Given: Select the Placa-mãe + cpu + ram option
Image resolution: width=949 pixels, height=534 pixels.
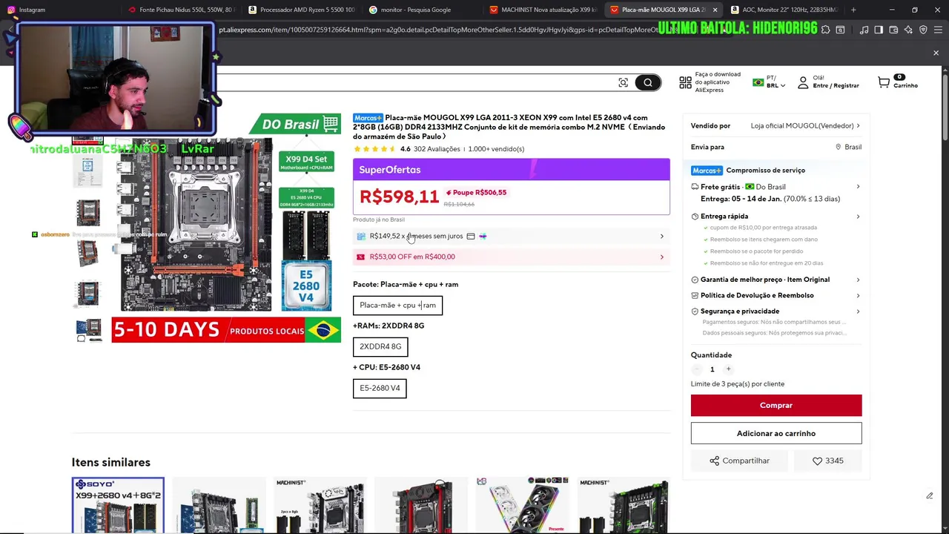Looking at the screenshot, I should [x=397, y=305].
